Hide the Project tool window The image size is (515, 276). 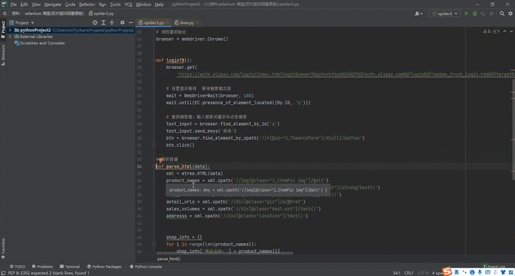(x=130, y=23)
